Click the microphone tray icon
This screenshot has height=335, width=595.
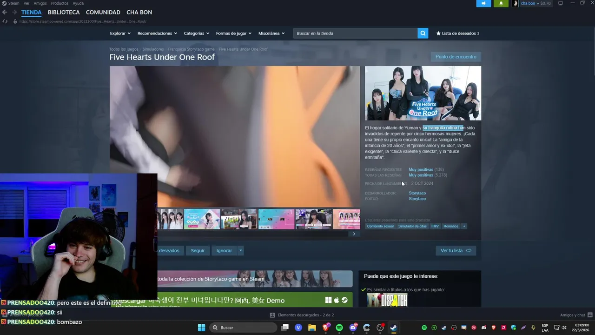click(533, 328)
